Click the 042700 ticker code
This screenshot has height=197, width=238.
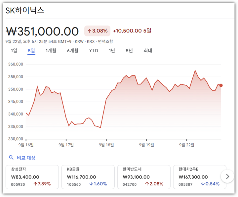click(x=130, y=184)
